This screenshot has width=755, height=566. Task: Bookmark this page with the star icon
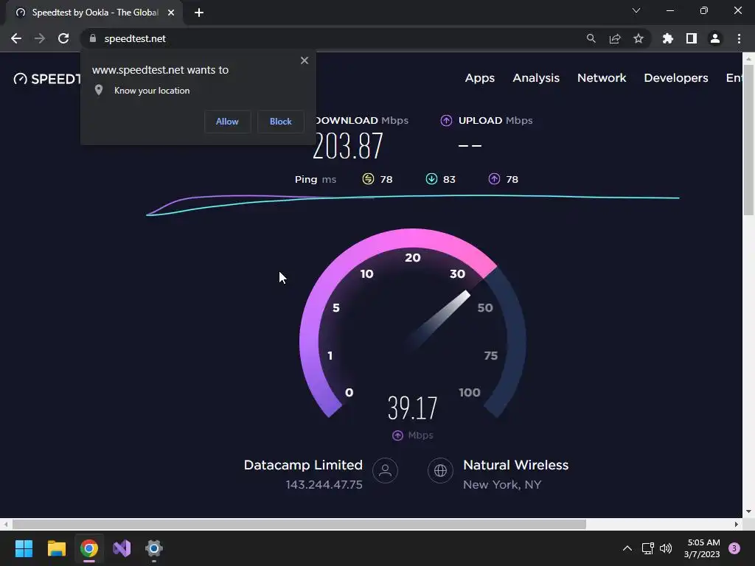(639, 38)
